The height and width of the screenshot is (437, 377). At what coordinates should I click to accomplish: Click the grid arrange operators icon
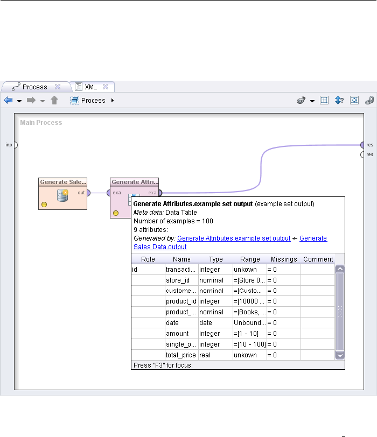point(324,100)
